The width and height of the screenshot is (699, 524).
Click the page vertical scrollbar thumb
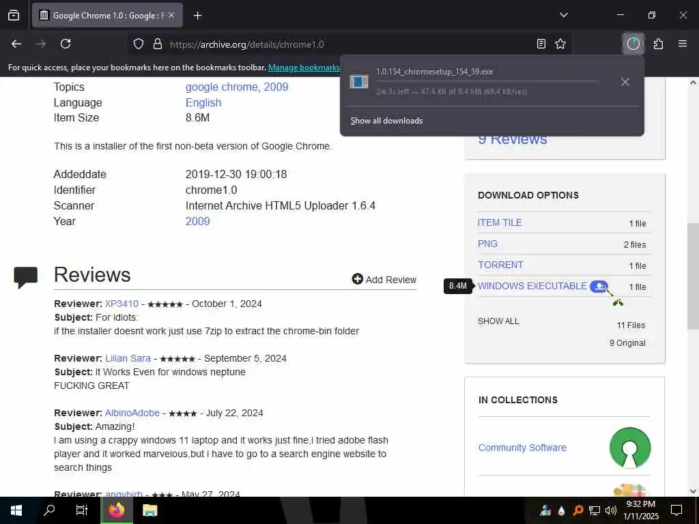point(693,276)
